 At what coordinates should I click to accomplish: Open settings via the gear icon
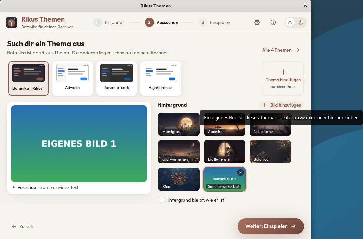tap(257, 22)
